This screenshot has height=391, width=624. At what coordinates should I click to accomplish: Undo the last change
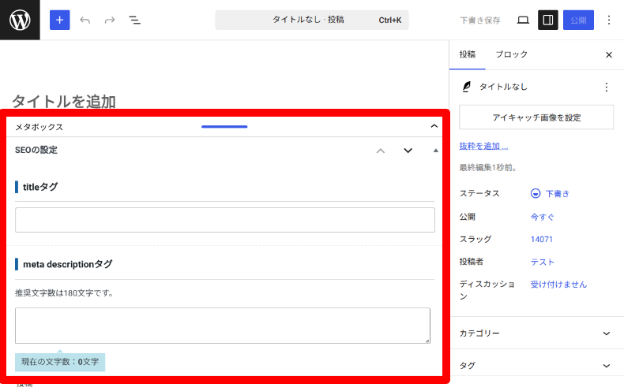pyautogui.click(x=85, y=20)
